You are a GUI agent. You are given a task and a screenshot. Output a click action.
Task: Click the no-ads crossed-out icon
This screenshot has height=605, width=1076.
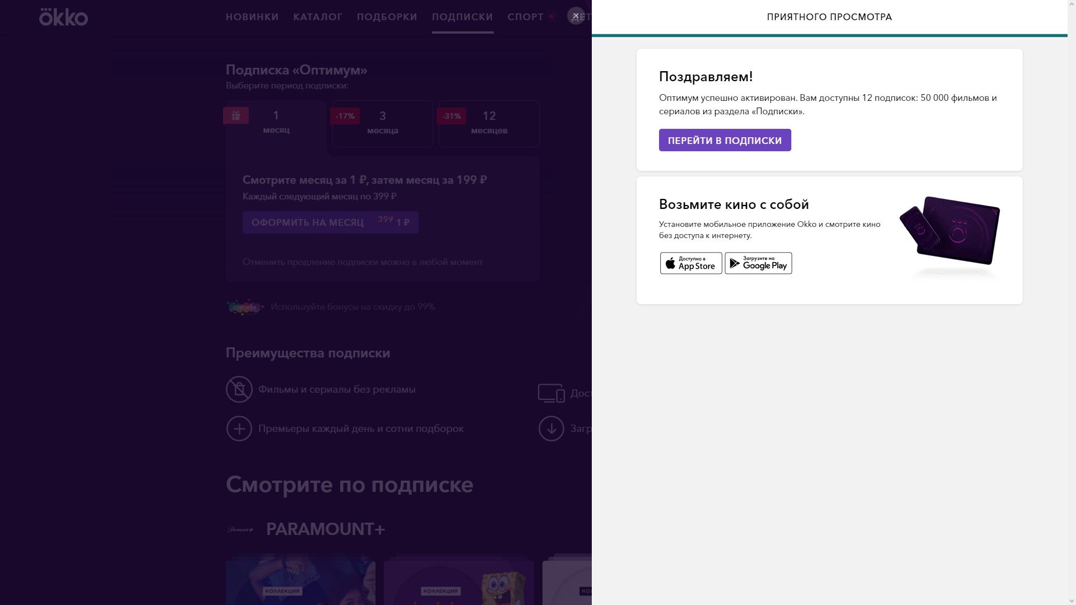[x=239, y=389]
